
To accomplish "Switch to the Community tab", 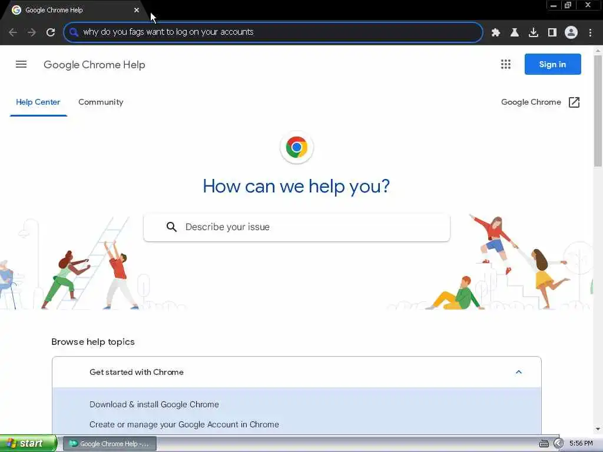I will pos(101,102).
